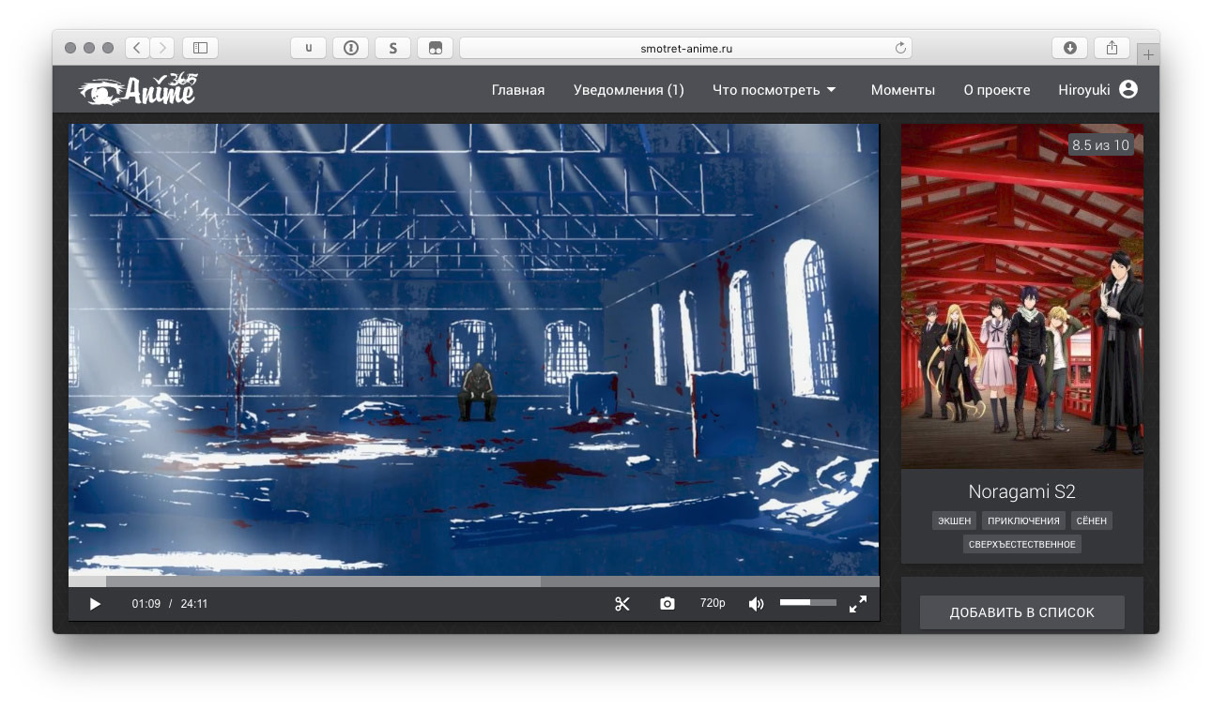Open a new Safari tab

pos(1148,55)
